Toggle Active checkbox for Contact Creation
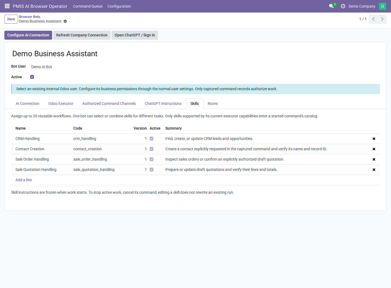391x288 pixels. tap(152, 149)
